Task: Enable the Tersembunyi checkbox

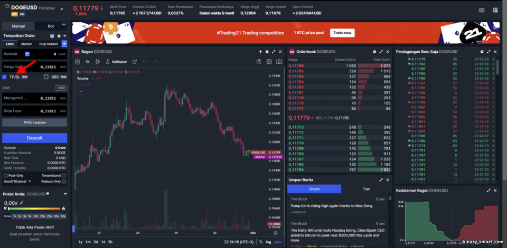Action: coord(64,176)
